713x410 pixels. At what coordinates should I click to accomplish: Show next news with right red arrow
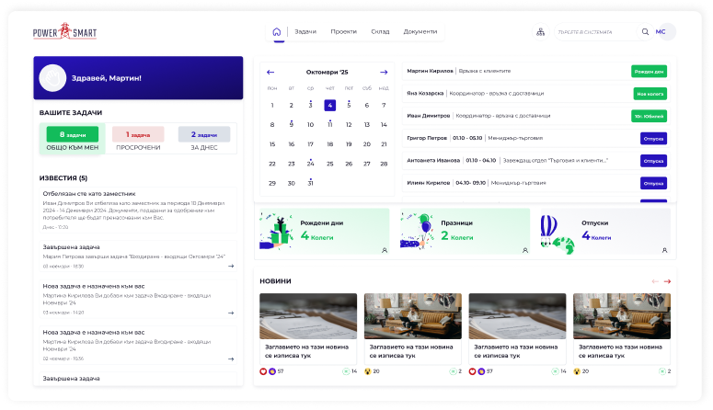[667, 281]
